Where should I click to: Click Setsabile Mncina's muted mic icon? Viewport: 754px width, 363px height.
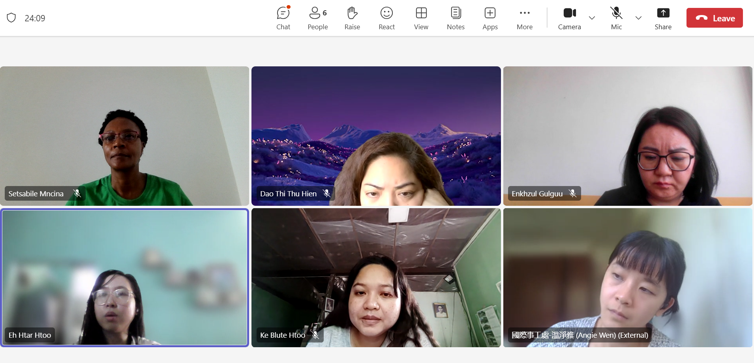coord(77,194)
